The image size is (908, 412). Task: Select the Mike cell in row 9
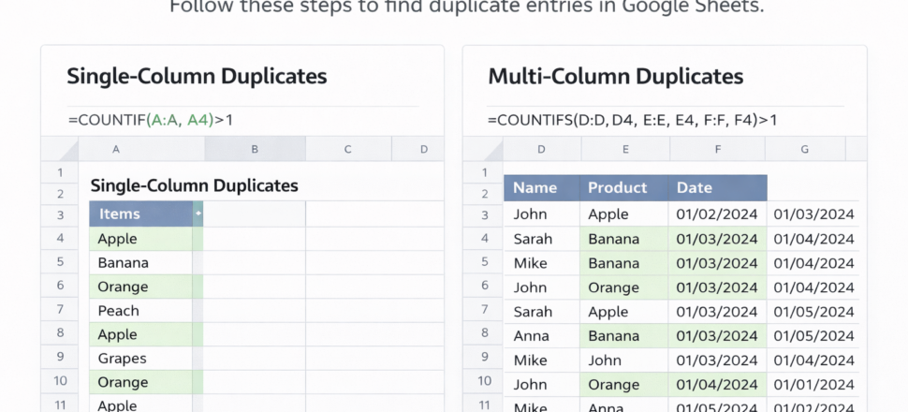click(542, 360)
